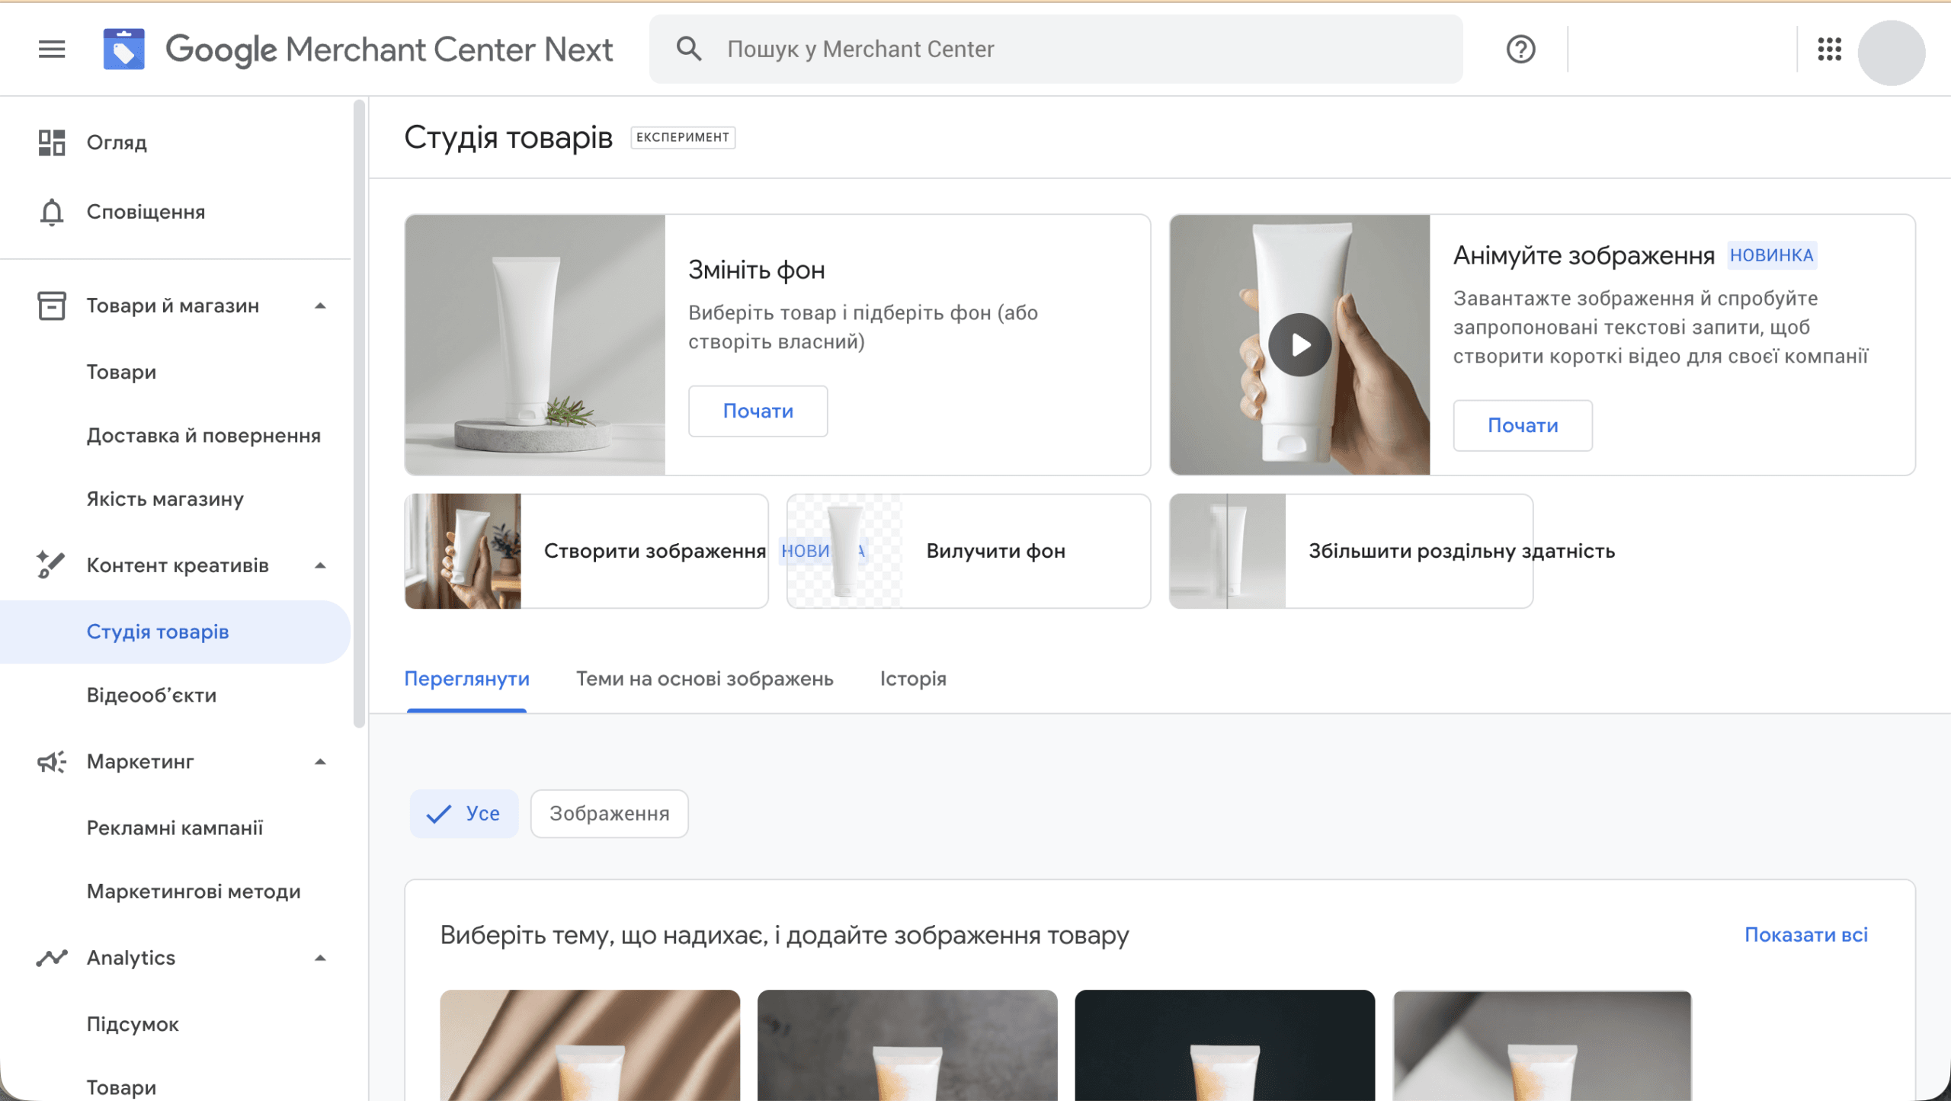Image resolution: width=1951 pixels, height=1101 pixels.
Task: Play the Анімуйте зображення preview video
Action: click(1300, 344)
